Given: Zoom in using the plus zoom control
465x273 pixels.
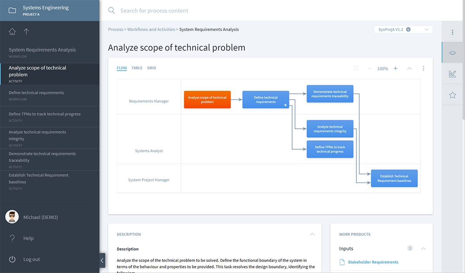Looking at the screenshot, I should click(x=395, y=68).
